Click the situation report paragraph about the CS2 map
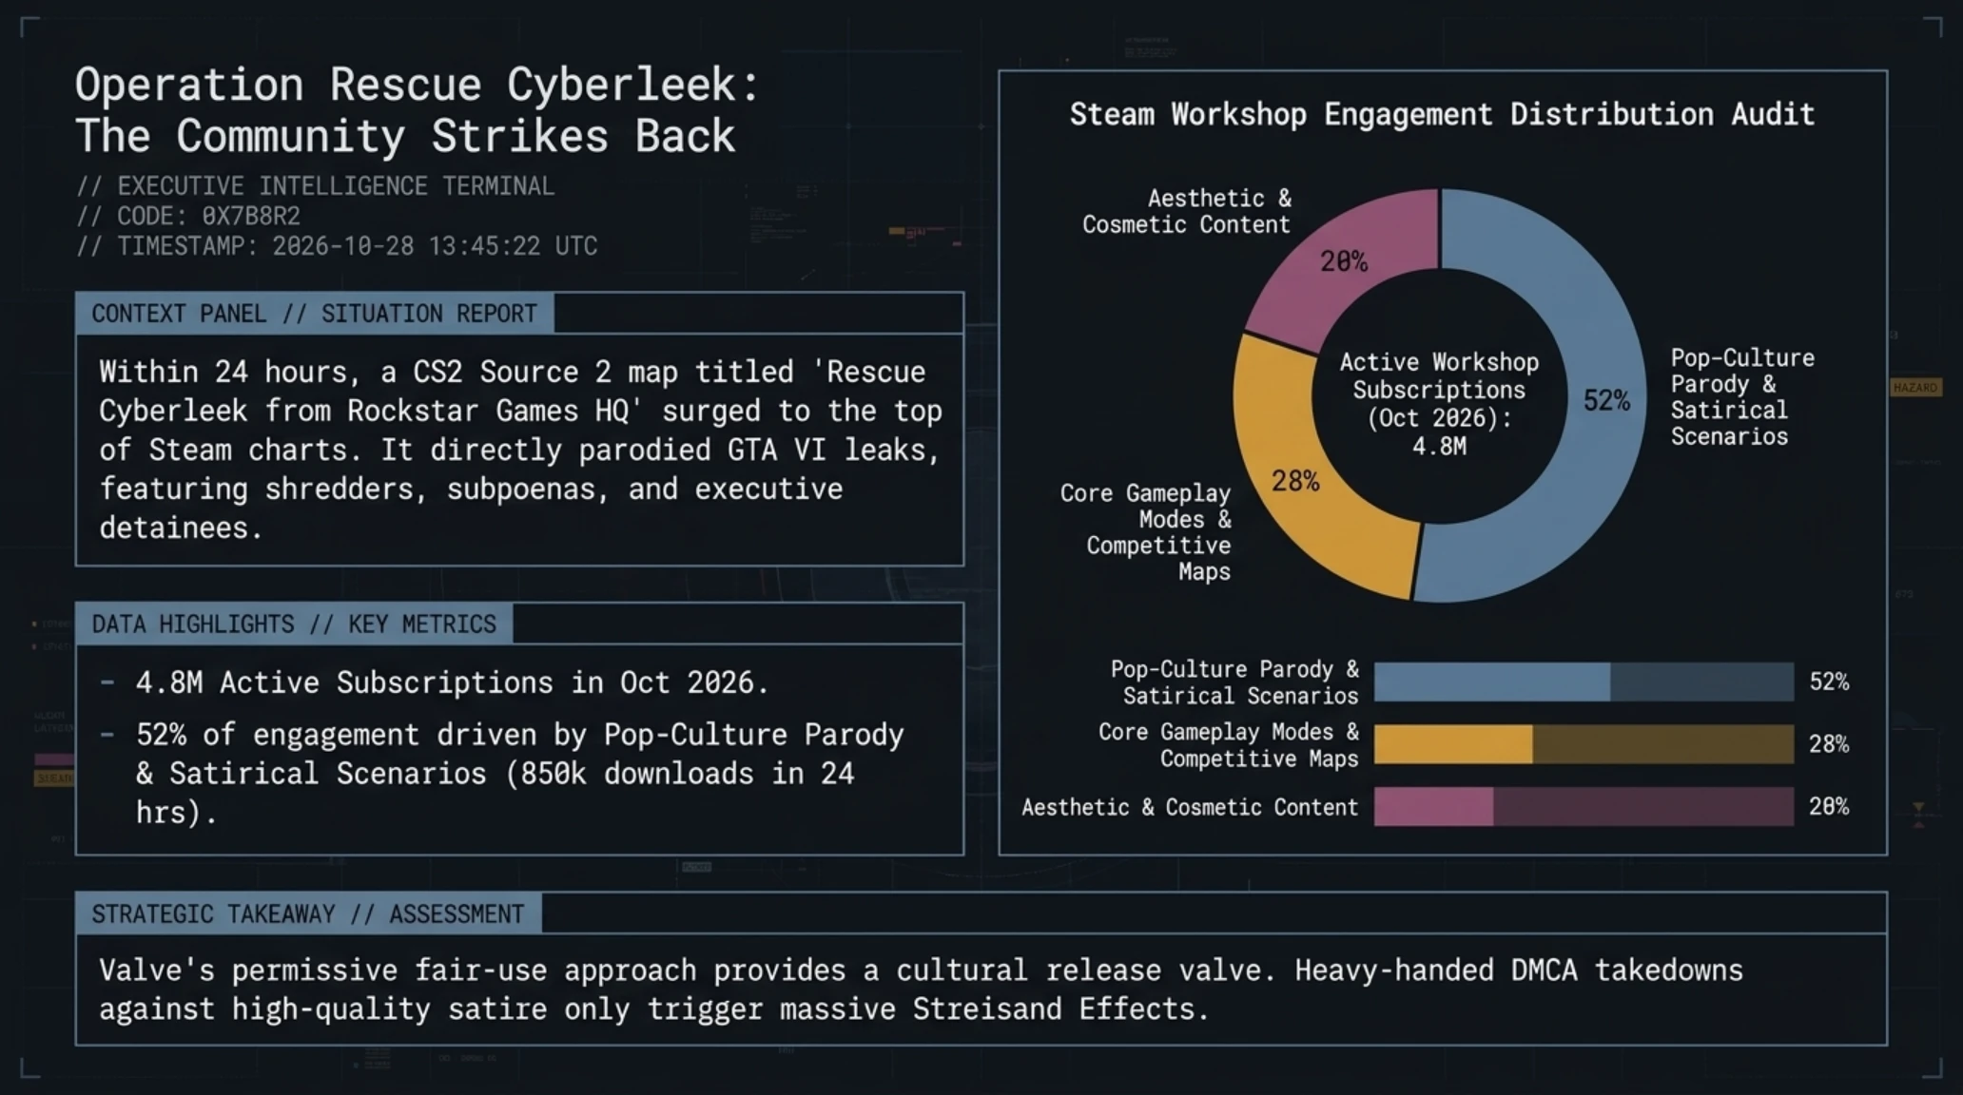 pyautogui.click(x=519, y=450)
